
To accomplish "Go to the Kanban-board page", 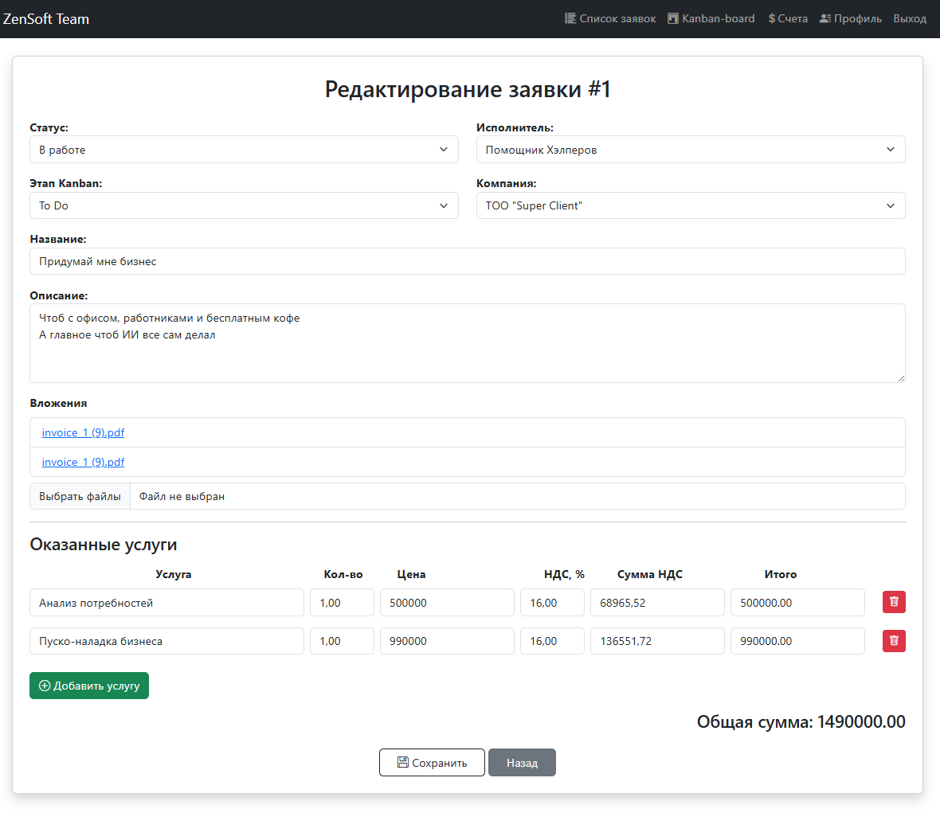I will pyautogui.click(x=711, y=18).
